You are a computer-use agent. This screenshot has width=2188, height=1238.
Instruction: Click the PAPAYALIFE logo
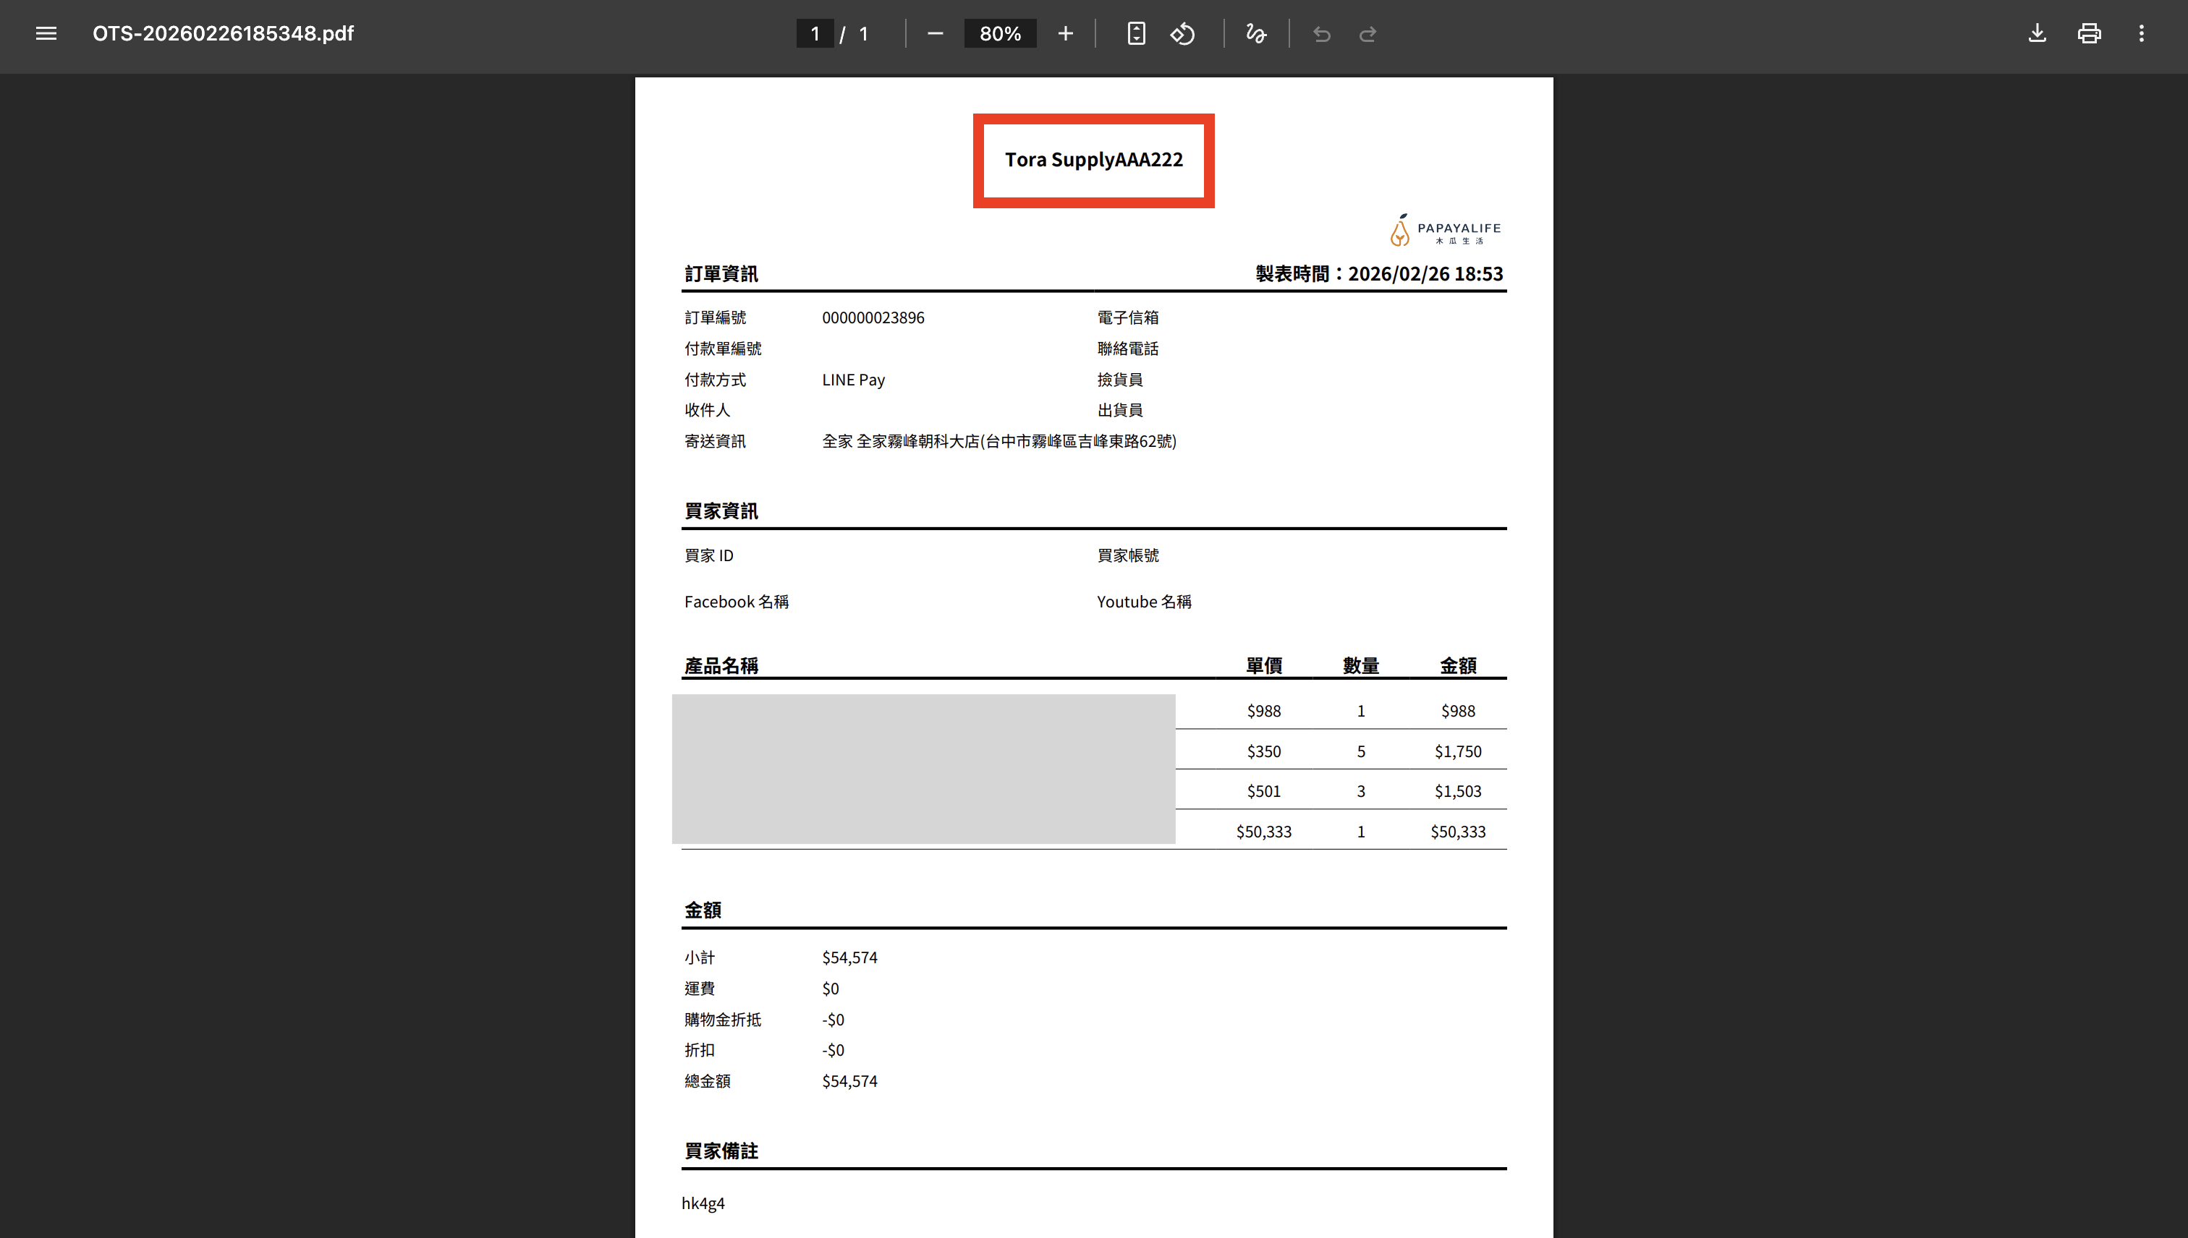point(1446,231)
